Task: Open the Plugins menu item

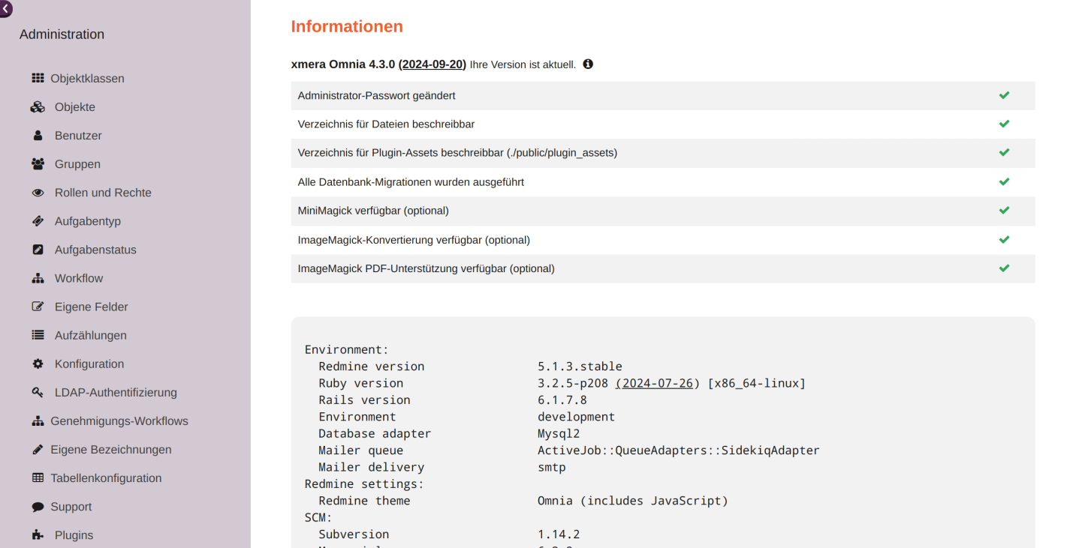Action: (74, 535)
